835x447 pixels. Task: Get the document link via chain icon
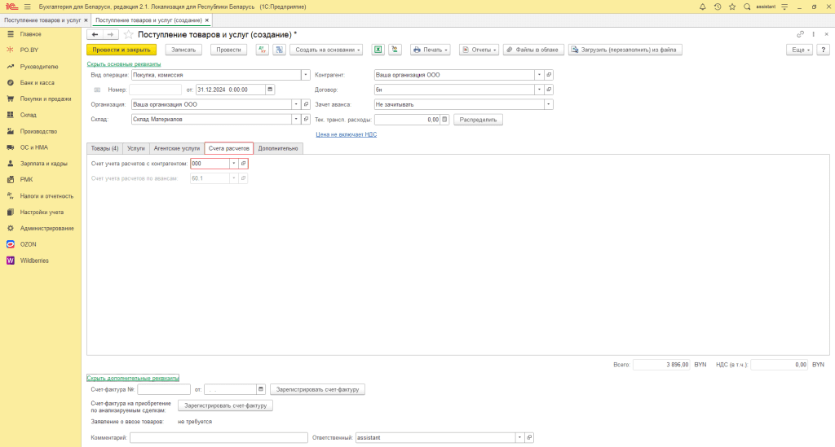800,34
